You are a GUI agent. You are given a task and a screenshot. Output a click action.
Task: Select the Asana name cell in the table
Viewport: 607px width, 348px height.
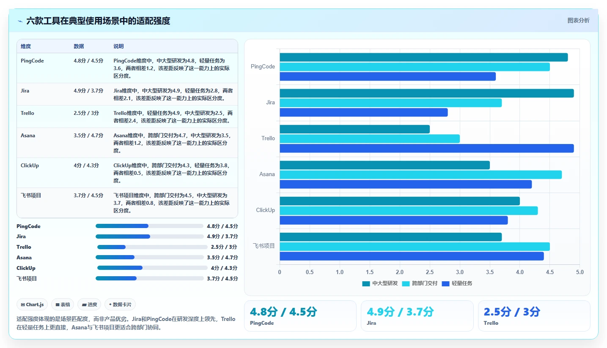click(43, 143)
